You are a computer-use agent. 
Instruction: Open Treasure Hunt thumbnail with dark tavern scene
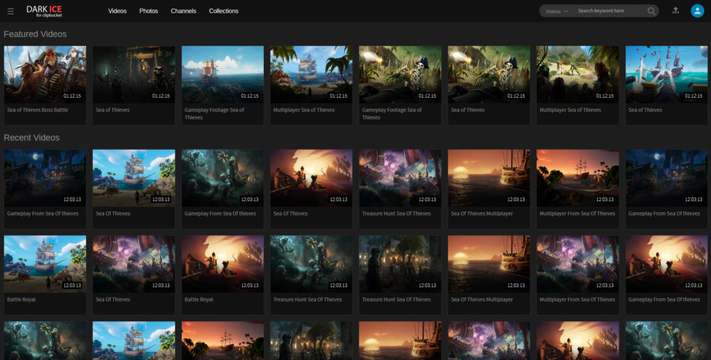pos(400,264)
